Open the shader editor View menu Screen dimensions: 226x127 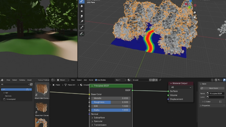pyautogui.click(x=73, y=80)
